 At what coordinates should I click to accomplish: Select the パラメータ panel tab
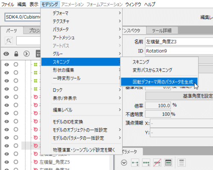pyautogui.click(x=130, y=152)
